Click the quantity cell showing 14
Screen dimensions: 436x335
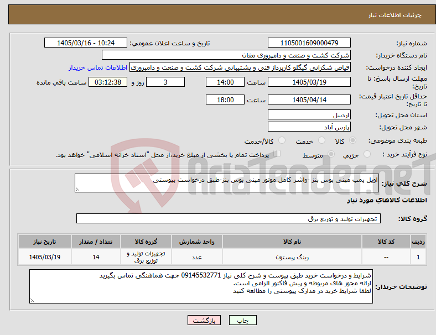point(96,257)
